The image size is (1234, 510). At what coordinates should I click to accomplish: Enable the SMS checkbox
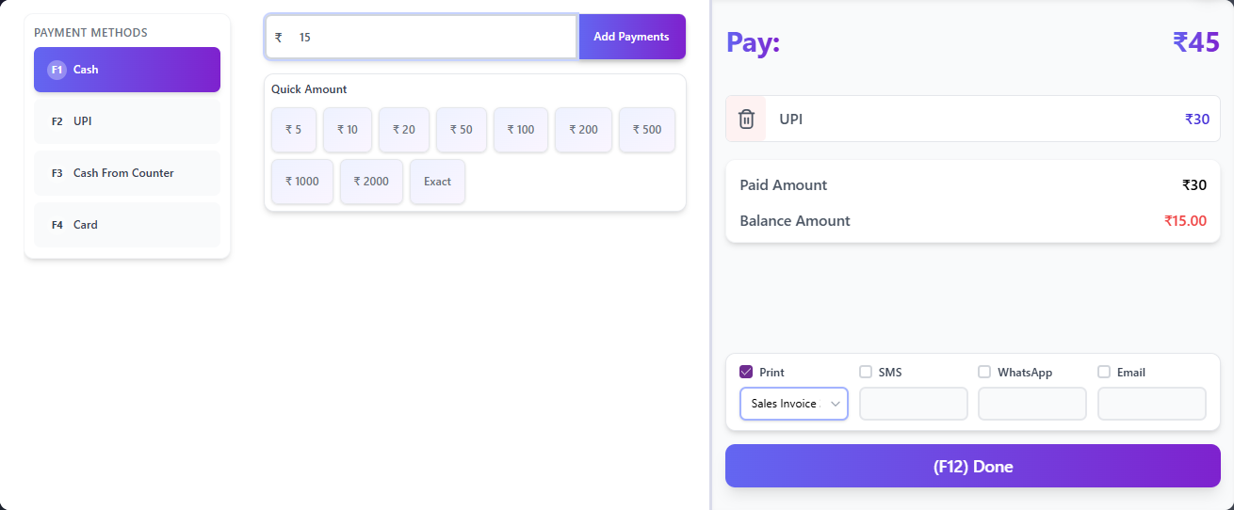coord(866,372)
